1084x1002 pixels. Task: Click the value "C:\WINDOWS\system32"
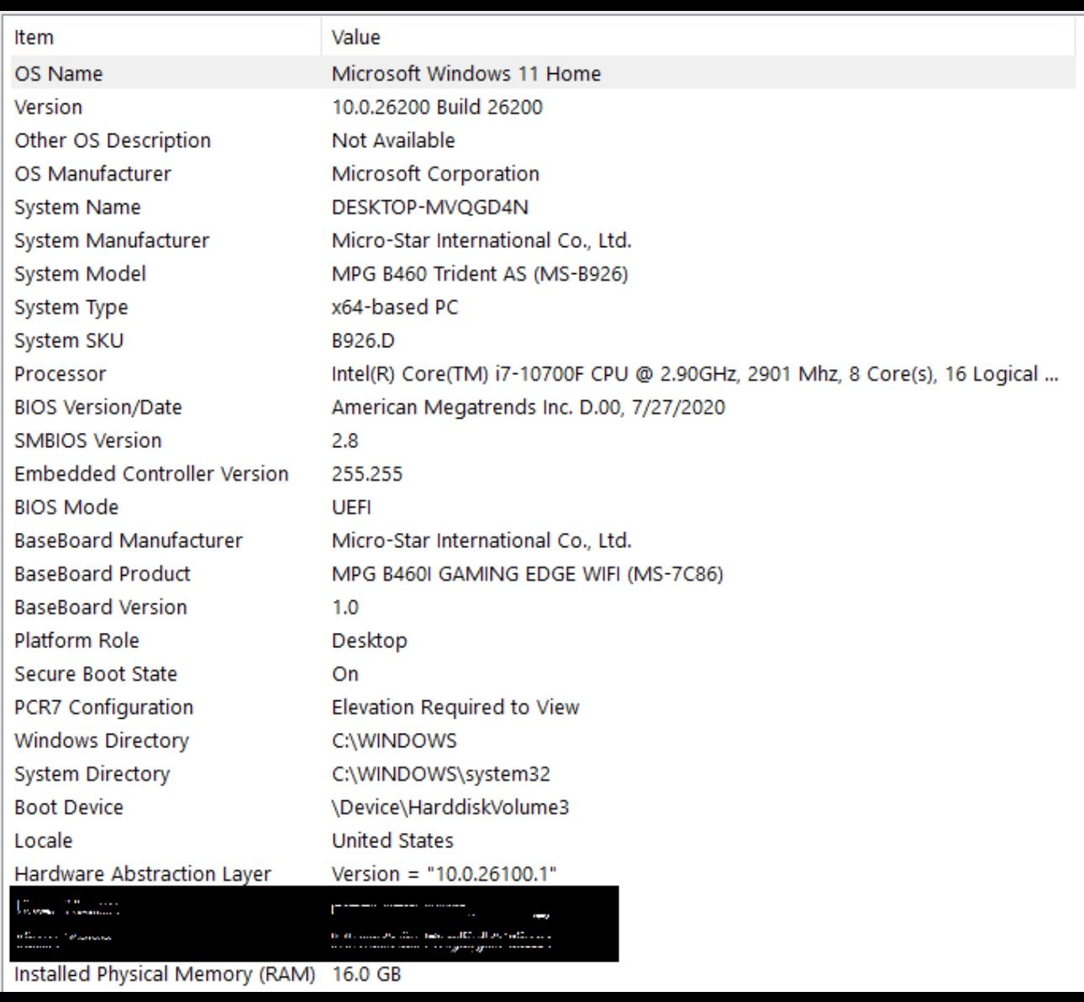[441, 774]
